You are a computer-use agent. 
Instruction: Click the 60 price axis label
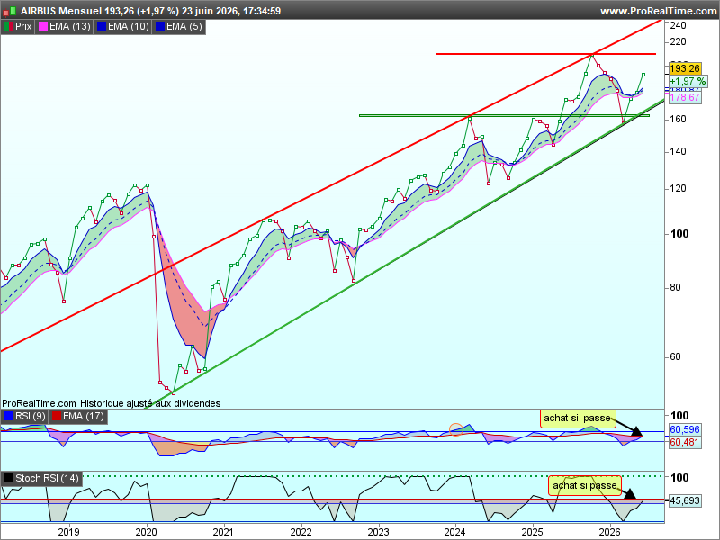(x=676, y=356)
